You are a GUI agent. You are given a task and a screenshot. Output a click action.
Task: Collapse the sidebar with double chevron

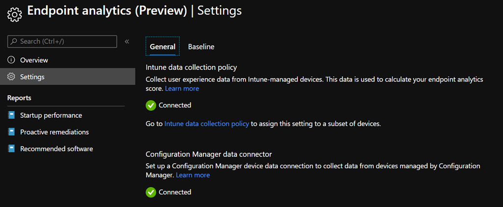[127, 42]
